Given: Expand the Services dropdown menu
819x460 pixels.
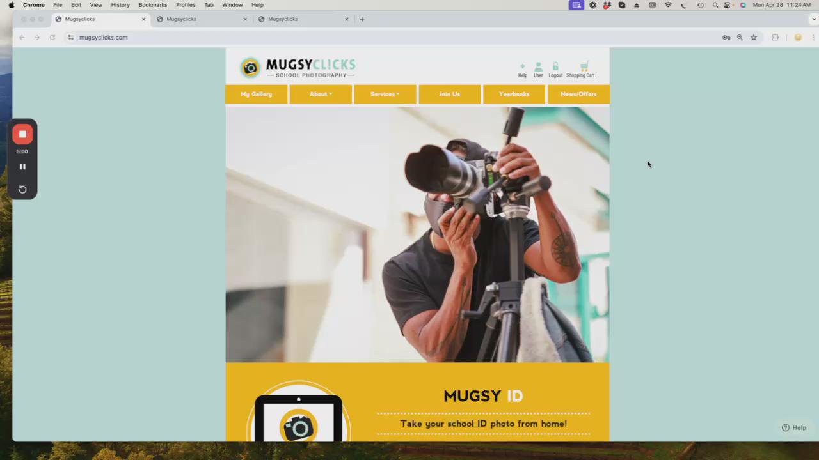Looking at the screenshot, I should click(385, 94).
